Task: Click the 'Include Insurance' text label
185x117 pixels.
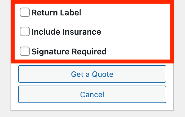Action: (x=66, y=32)
